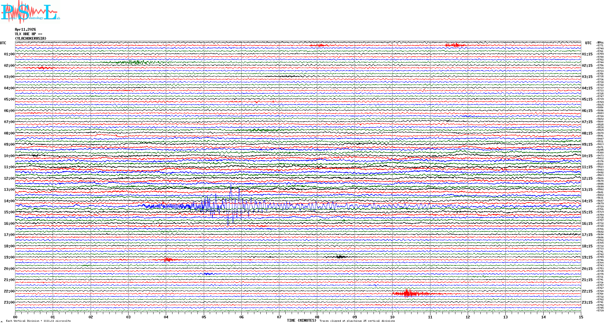Select the VLX HHE HP station text

pos(28,34)
